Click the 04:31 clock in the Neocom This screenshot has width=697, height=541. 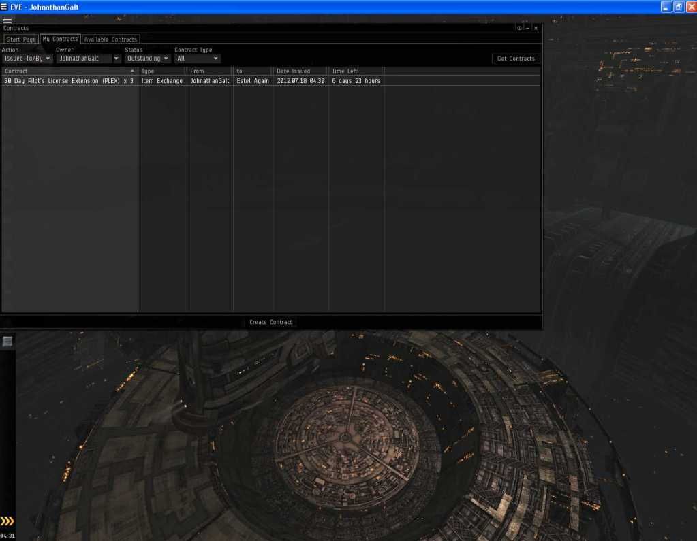[7, 536]
